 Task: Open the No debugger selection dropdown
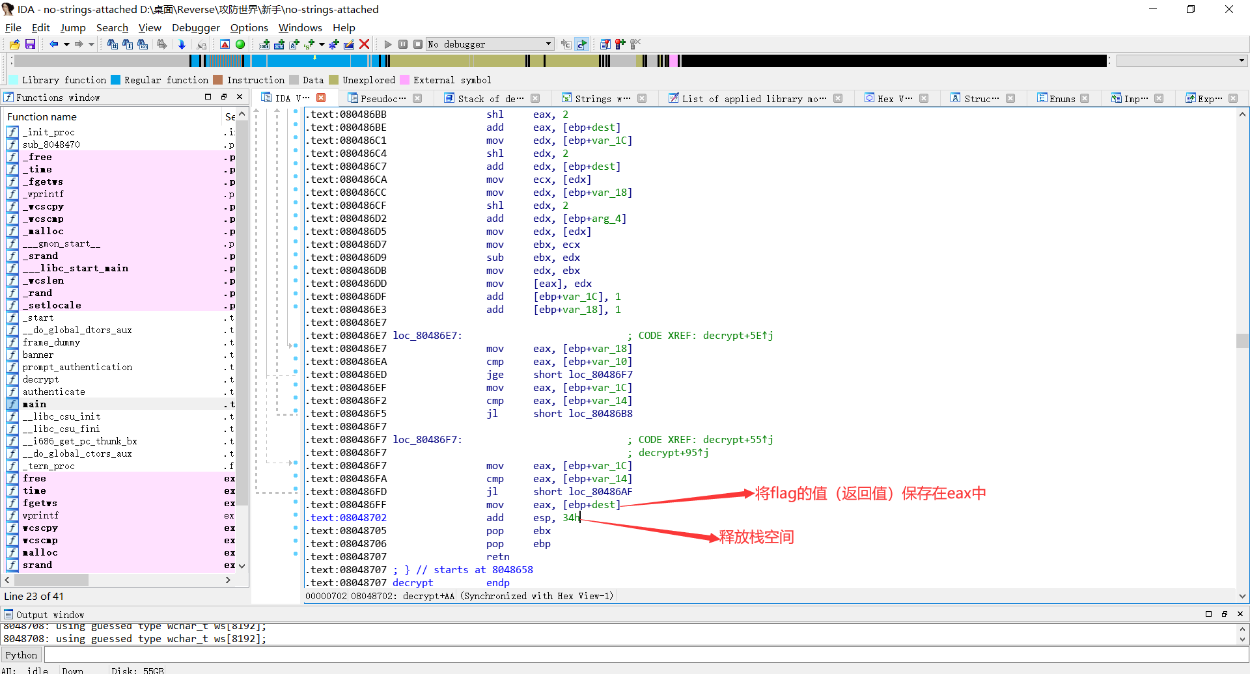pos(490,44)
